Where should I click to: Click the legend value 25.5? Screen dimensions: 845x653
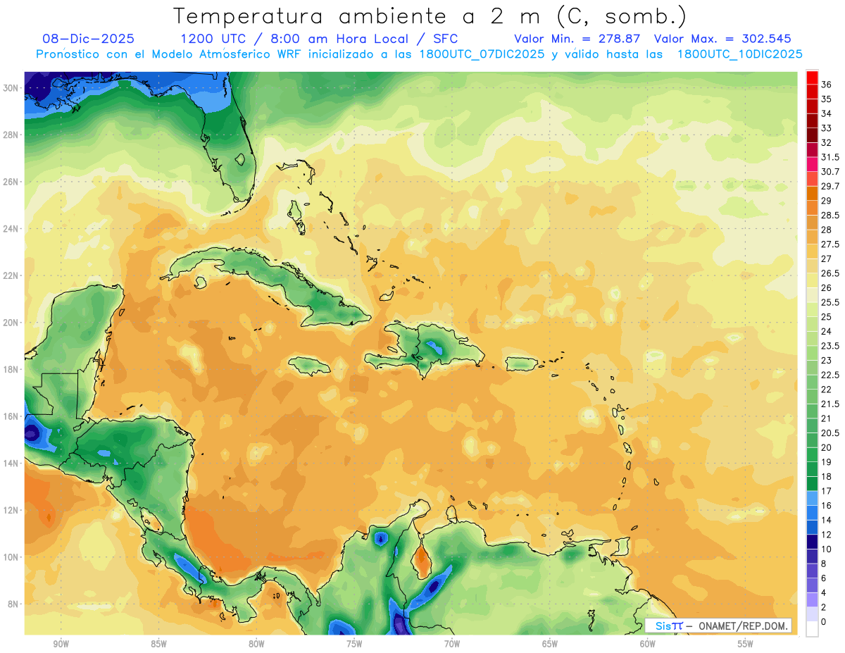(830, 302)
